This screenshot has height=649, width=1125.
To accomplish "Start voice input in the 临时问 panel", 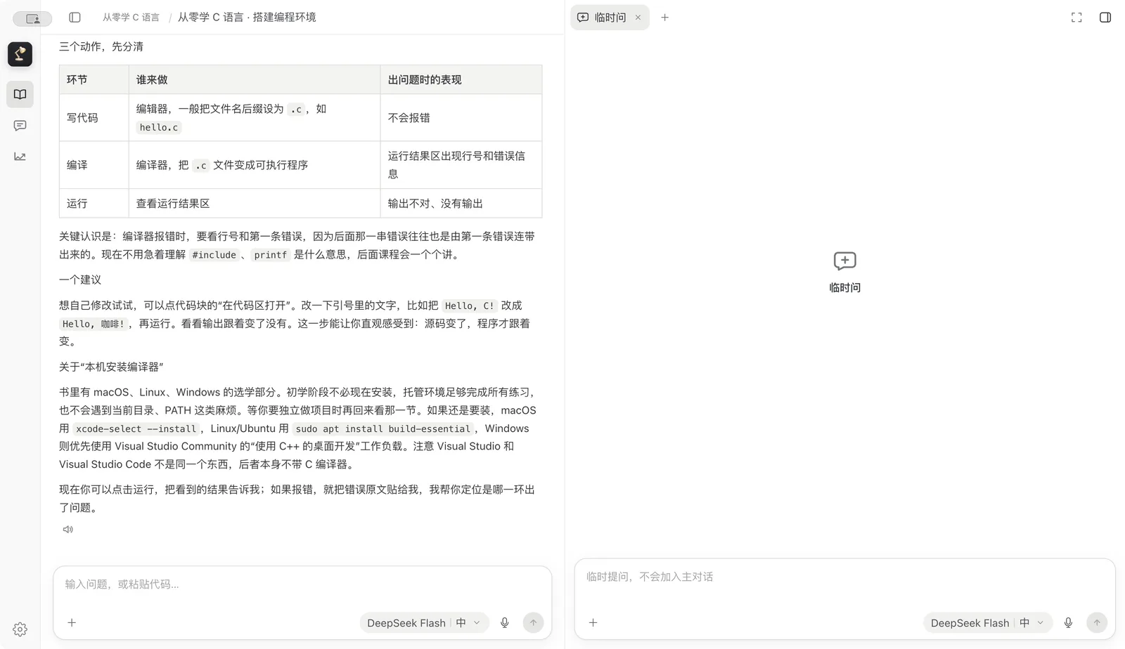I will [x=1068, y=622].
